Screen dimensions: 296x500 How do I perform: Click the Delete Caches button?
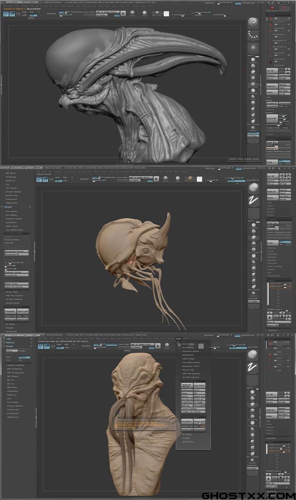(17, 283)
